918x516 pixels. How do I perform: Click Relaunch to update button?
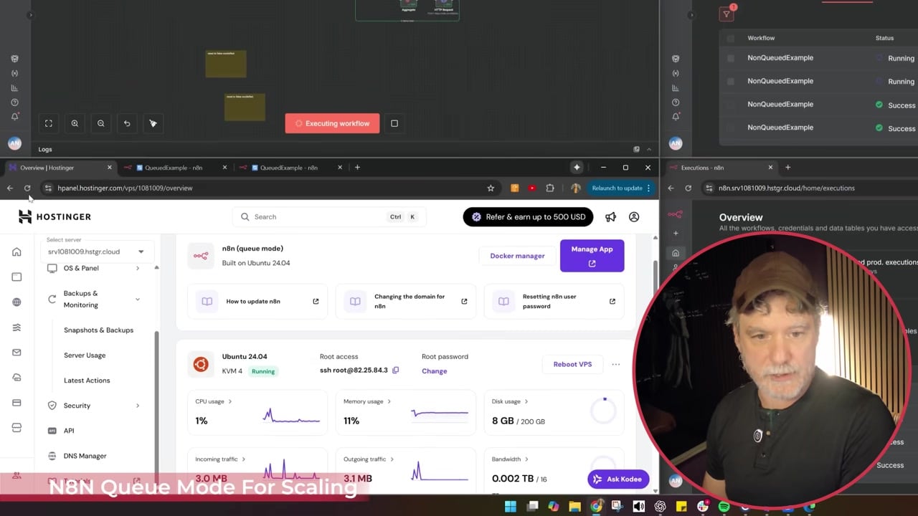621,188
